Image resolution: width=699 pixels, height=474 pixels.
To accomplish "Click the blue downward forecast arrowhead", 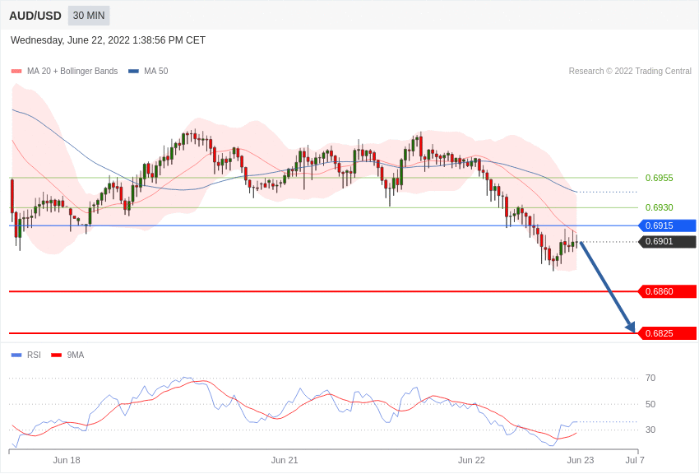I will click(631, 328).
